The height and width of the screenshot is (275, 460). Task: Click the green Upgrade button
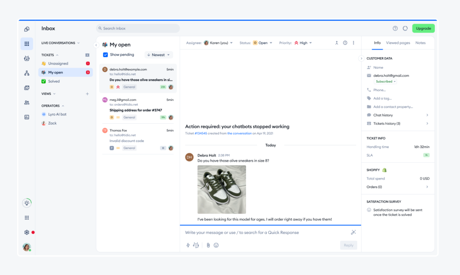click(423, 28)
